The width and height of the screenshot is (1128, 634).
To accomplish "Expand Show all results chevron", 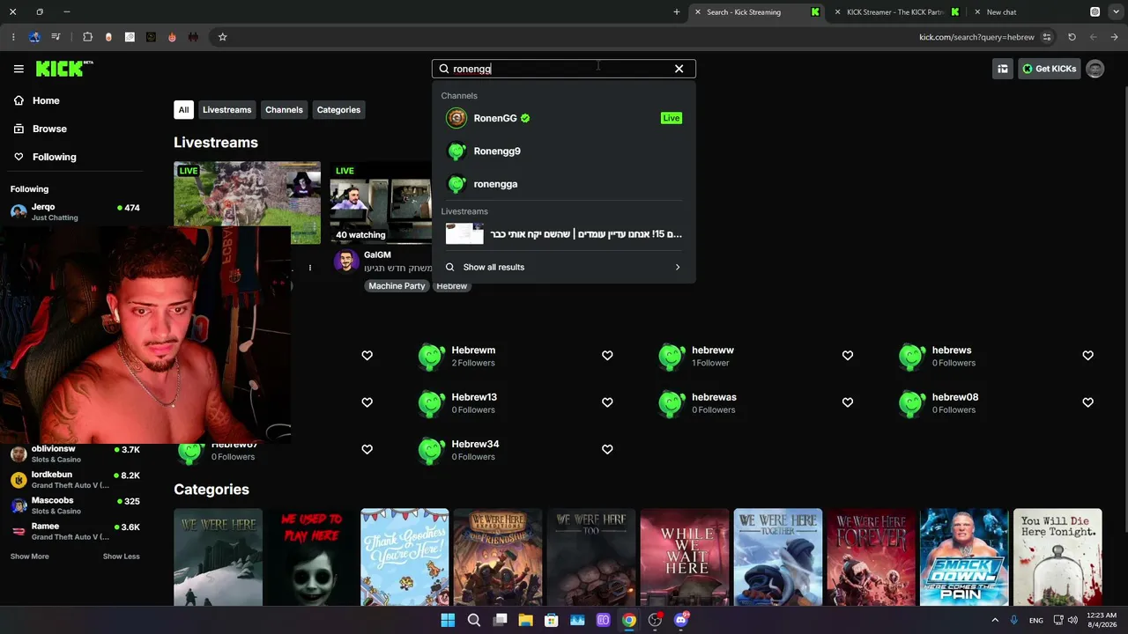I will tap(677, 267).
